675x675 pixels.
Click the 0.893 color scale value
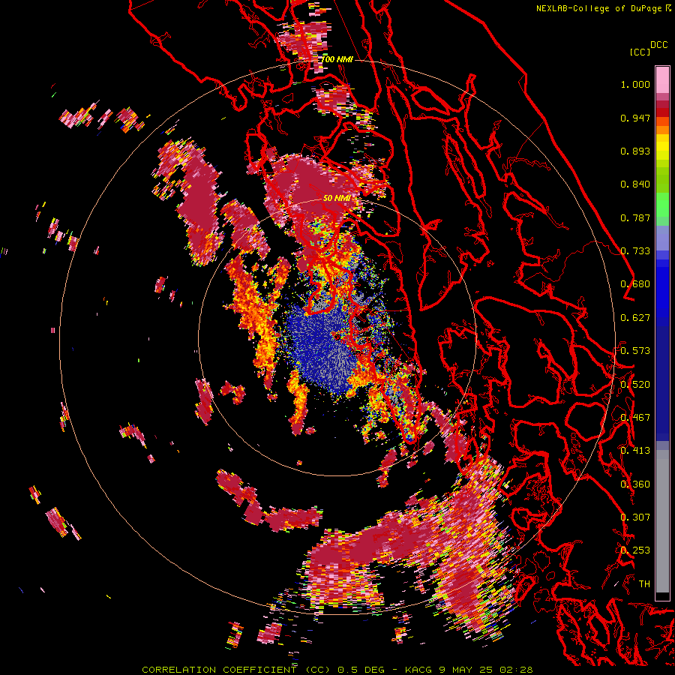click(x=635, y=151)
